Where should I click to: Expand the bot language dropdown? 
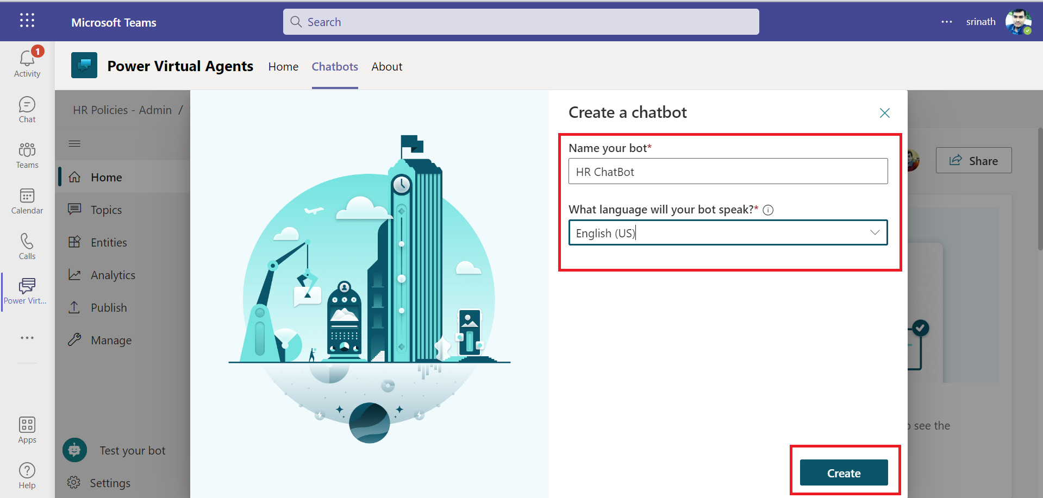875,232
